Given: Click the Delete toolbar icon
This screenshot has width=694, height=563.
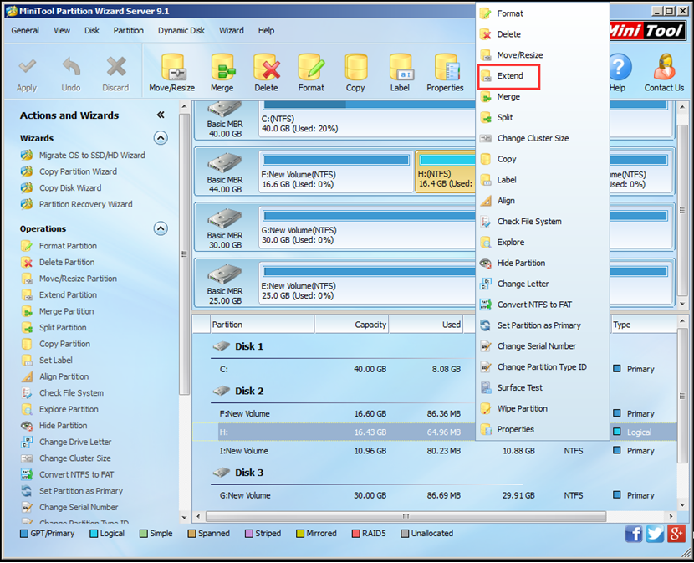Looking at the screenshot, I should click(x=267, y=68).
